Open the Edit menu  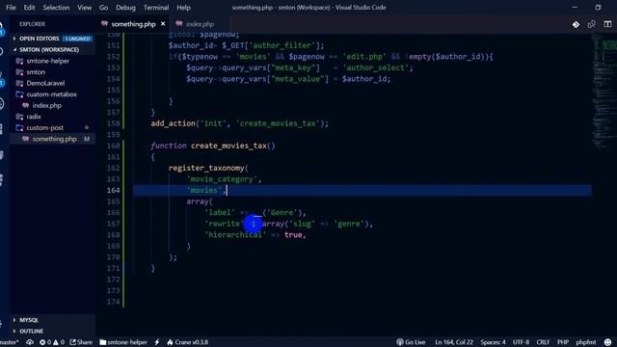(x=29, y=8)
